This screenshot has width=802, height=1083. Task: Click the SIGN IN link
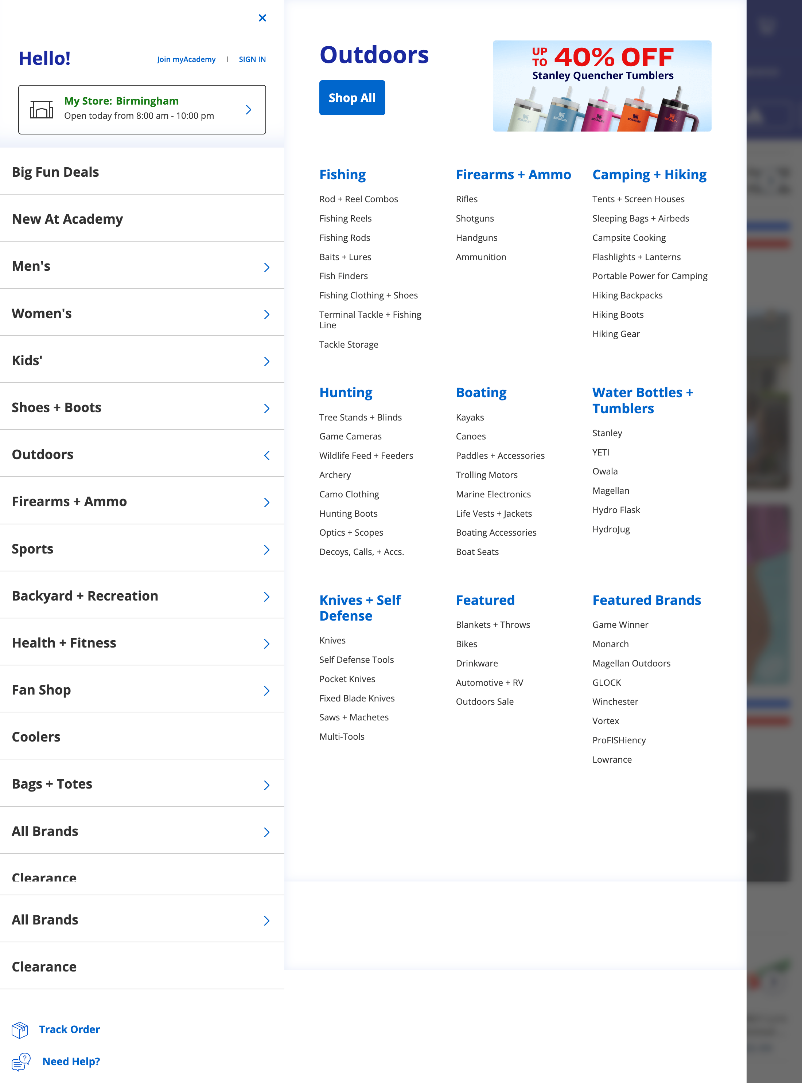tap(252, 59)
